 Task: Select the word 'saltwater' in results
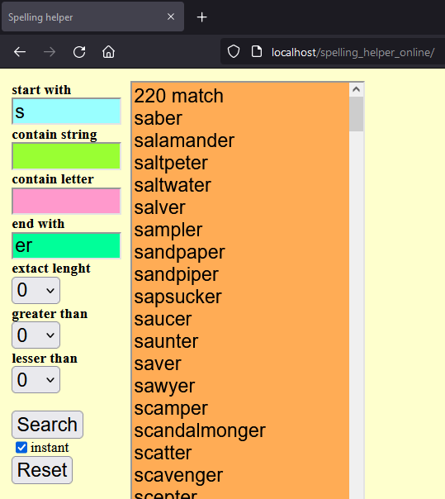click(173, 185)
